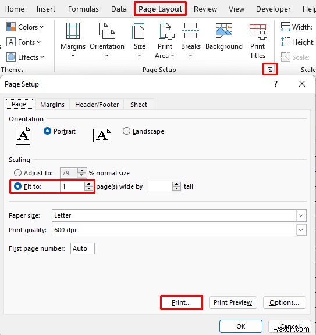Click the Adjust to percentage field
The image size is (316, 335).
click(x=69, y=173)
